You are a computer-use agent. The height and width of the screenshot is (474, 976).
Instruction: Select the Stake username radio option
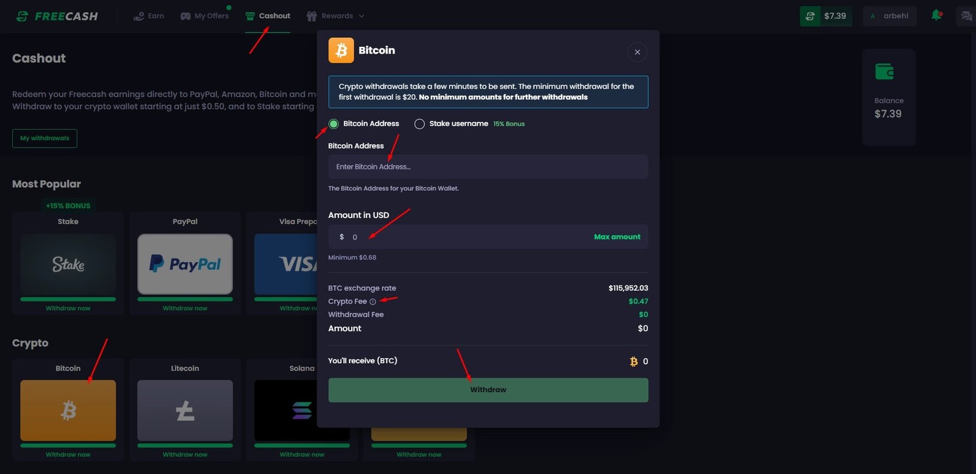pos(420,124)
